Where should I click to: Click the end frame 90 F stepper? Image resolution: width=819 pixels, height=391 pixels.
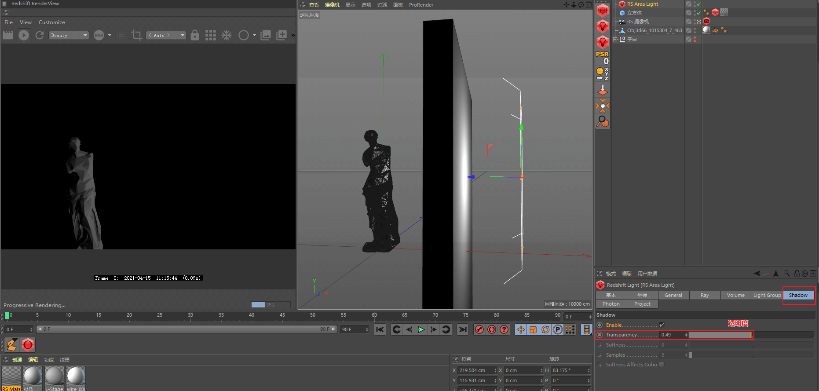pos(367,329)
